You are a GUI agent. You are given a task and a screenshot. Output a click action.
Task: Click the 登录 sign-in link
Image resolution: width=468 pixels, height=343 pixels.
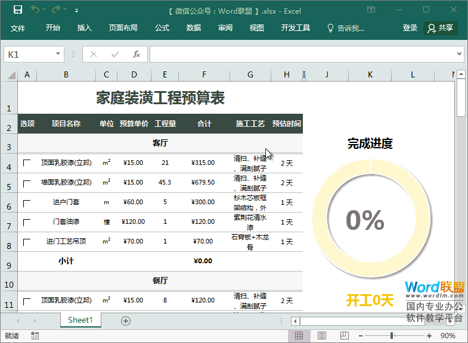click(410, 28)
